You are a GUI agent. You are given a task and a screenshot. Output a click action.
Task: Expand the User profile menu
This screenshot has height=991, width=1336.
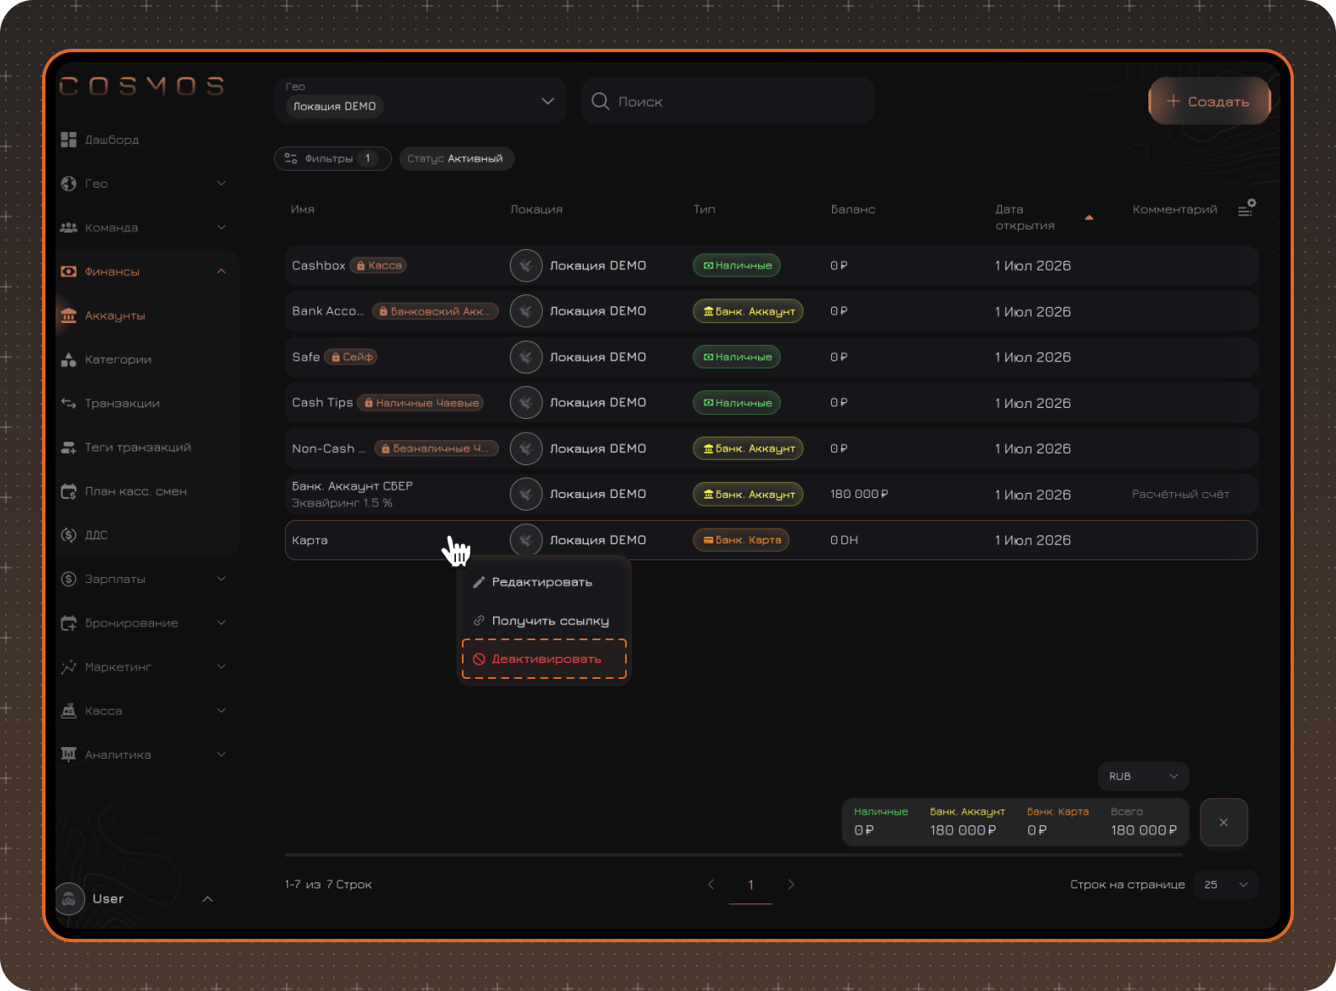207,899
